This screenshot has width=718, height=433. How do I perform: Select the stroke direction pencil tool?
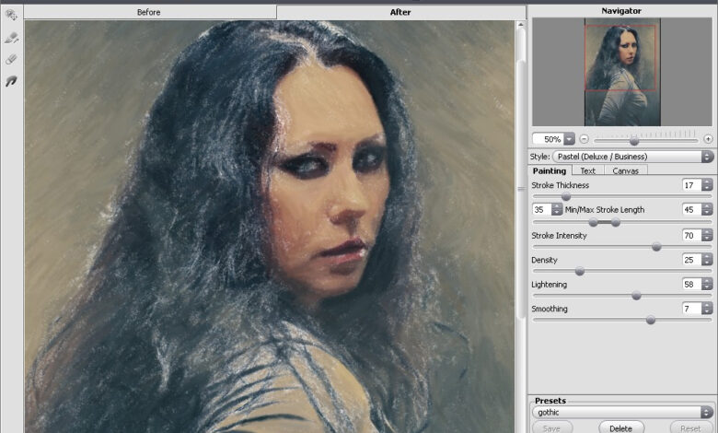click(11, 38)
